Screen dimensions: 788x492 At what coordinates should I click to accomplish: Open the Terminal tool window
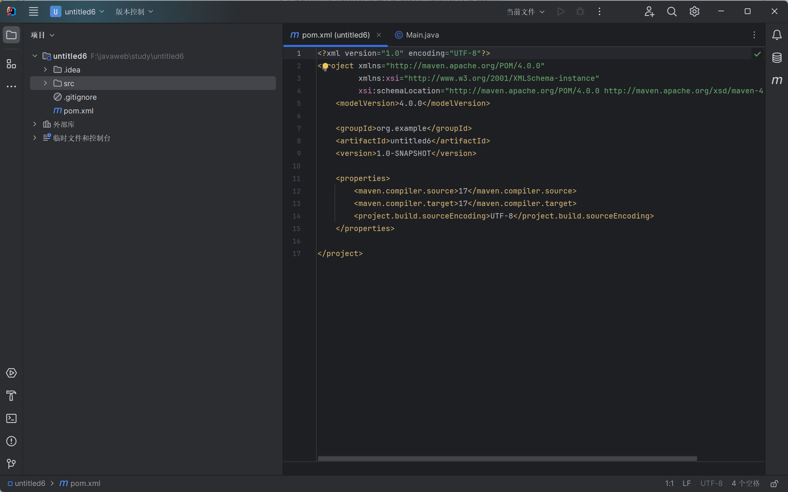pyautogui.click(x=11, y=418)
